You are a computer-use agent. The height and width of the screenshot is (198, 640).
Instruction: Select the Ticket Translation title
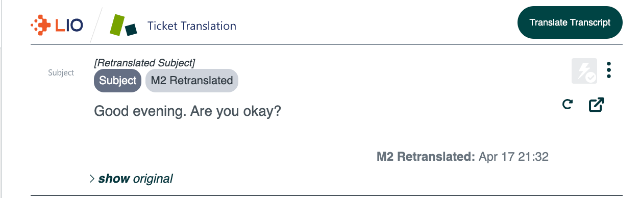(x=192, y=26)
